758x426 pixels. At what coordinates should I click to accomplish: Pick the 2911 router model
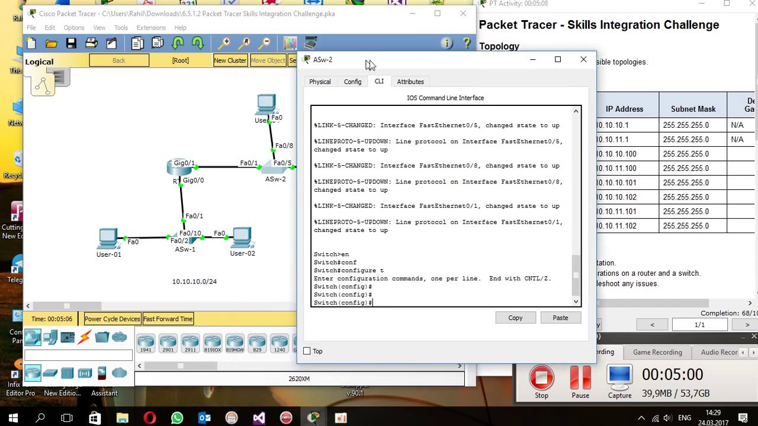pyautogui.click(x=190, y=343)
